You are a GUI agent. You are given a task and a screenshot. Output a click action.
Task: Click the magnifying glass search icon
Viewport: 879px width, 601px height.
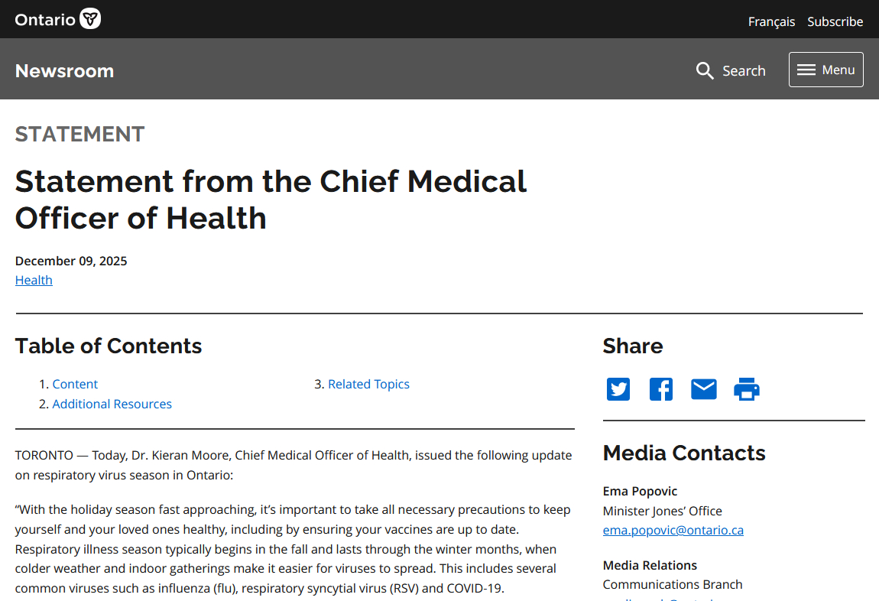point(705,71)
